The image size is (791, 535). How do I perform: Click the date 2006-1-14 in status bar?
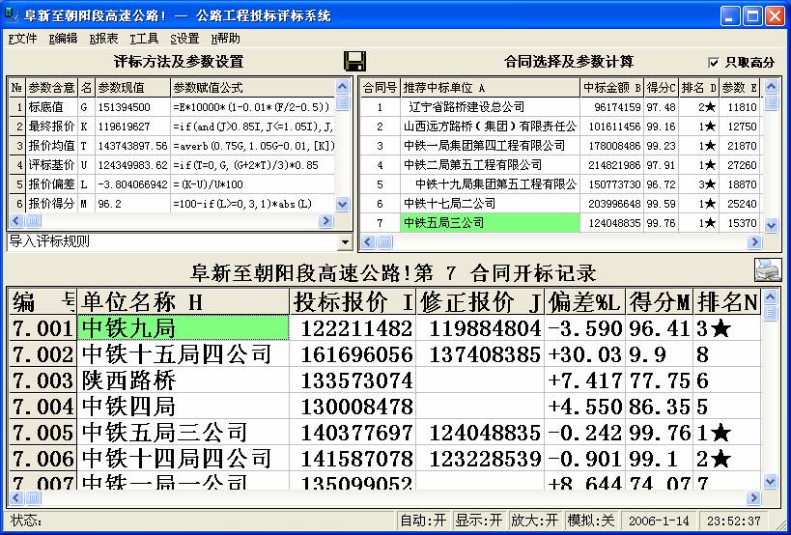click(659, 521)
